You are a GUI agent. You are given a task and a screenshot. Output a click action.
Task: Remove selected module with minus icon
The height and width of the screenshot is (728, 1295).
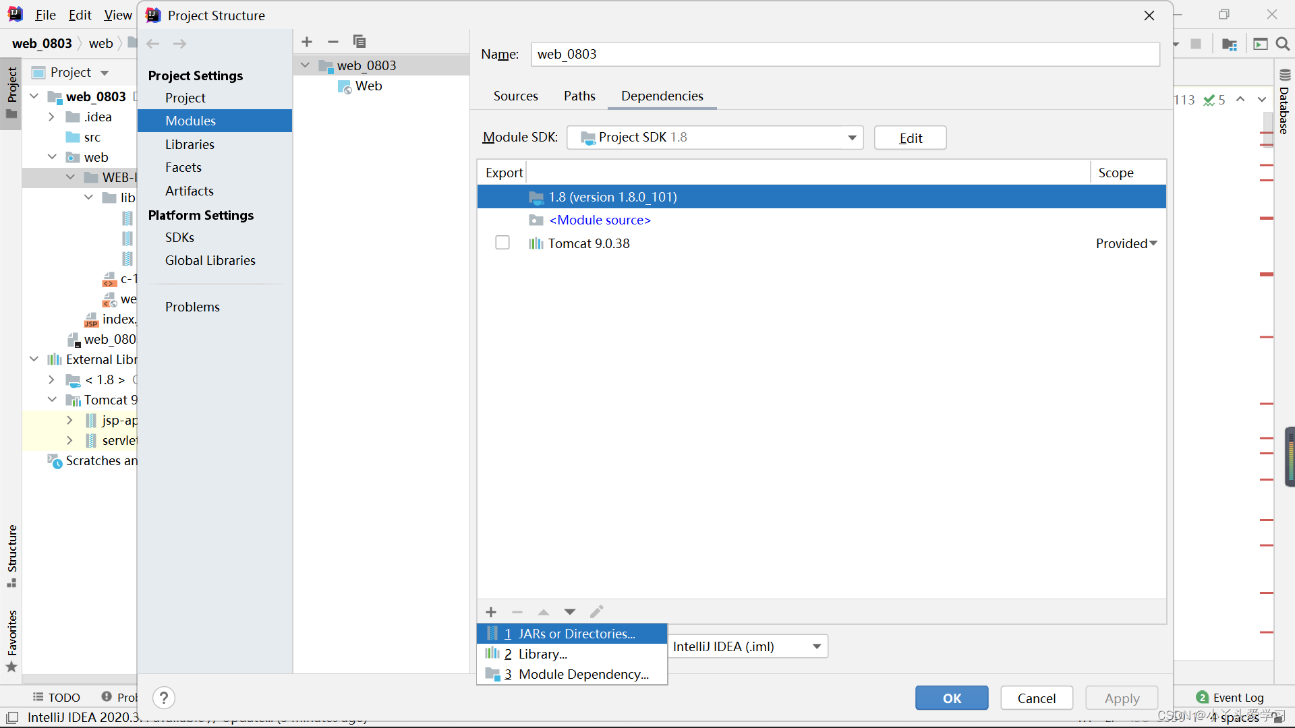pos(333,42)
